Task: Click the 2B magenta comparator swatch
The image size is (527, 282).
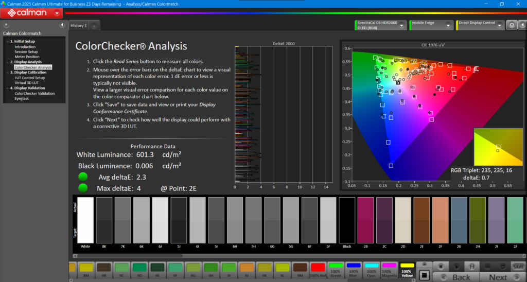Action: tap(365, 220)
